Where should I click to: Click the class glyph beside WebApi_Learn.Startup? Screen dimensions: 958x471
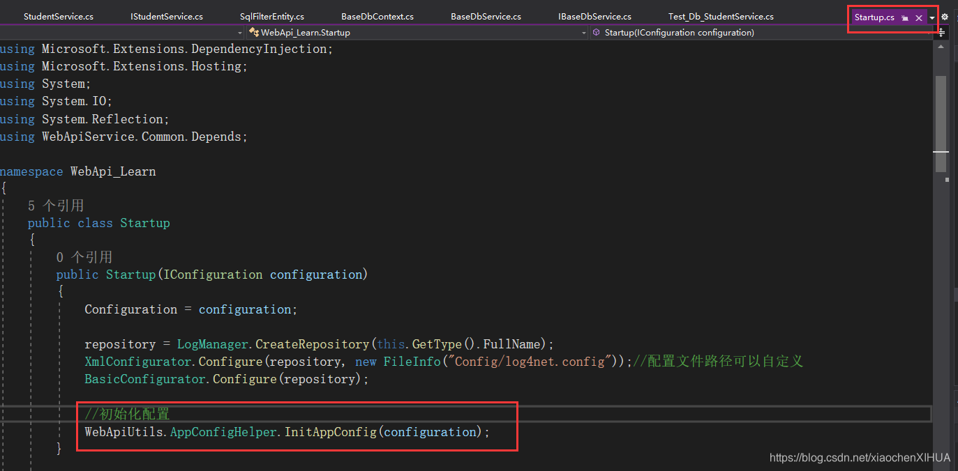[x=253, y=32]
